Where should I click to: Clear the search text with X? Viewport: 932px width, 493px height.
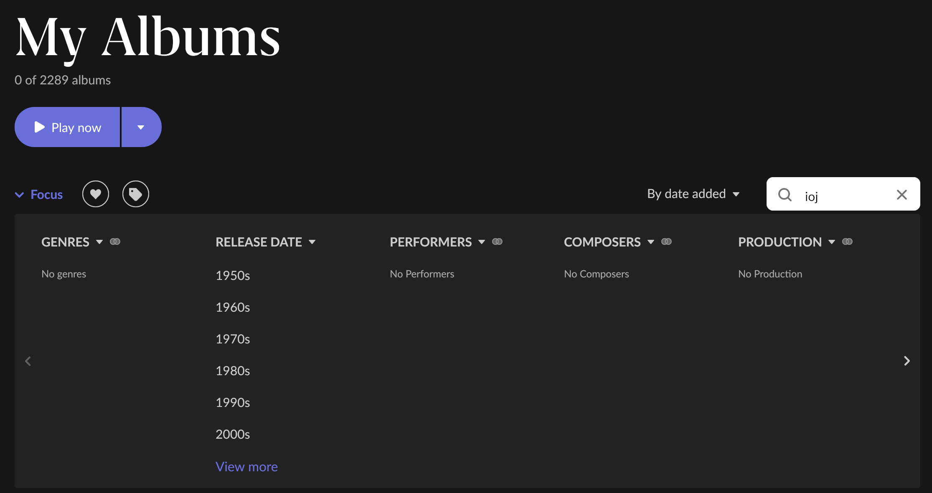point(902,194)
